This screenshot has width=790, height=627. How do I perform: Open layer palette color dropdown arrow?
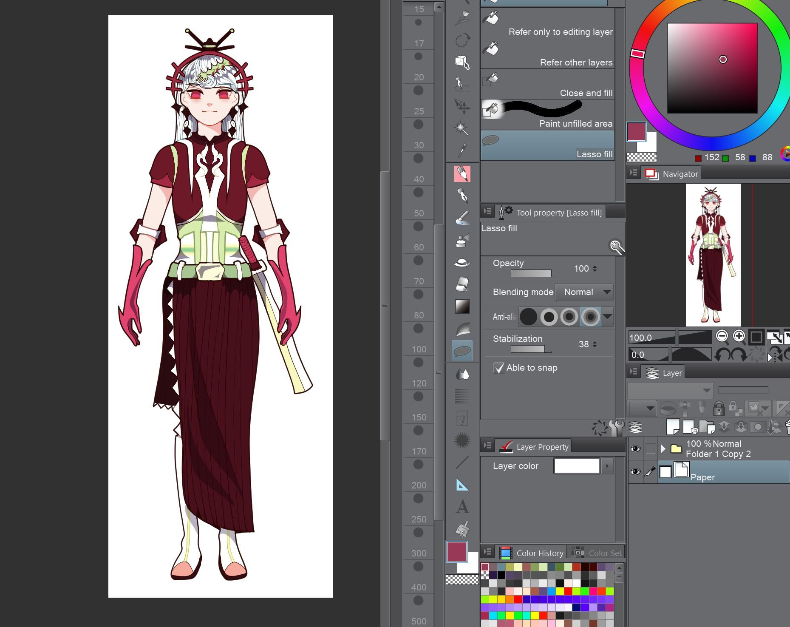650,409
